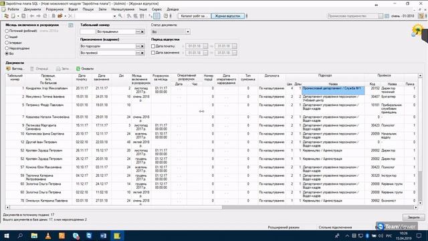
Task: Open the Всі професії selector ellipsis button
Action: click(x=138, y=53)
